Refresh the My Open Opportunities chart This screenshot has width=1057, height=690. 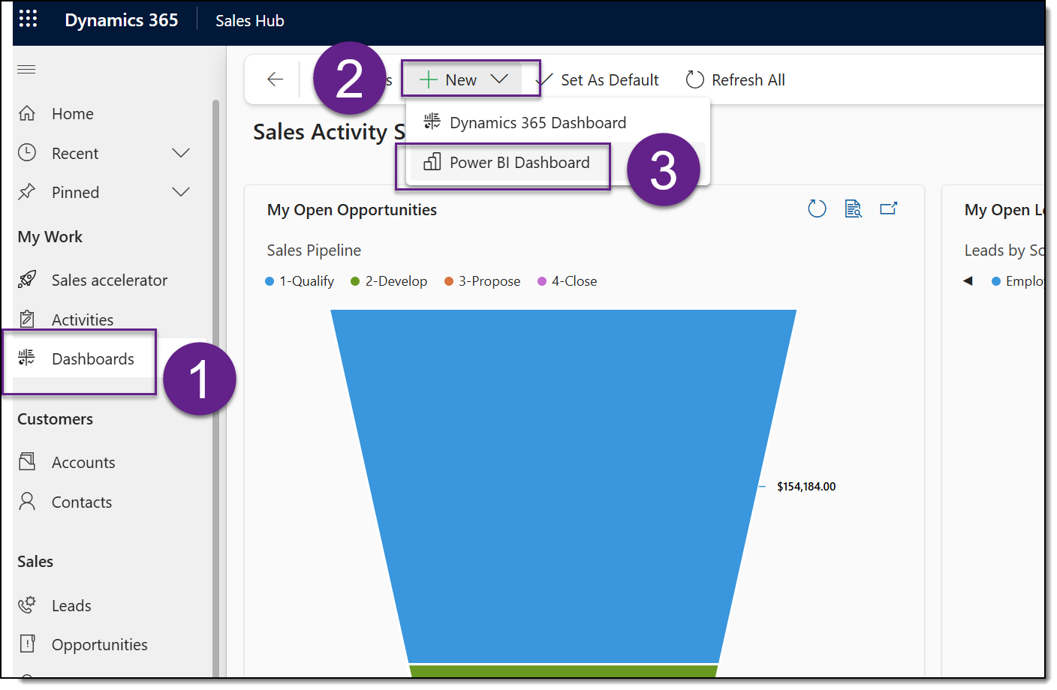pos(817,208)
